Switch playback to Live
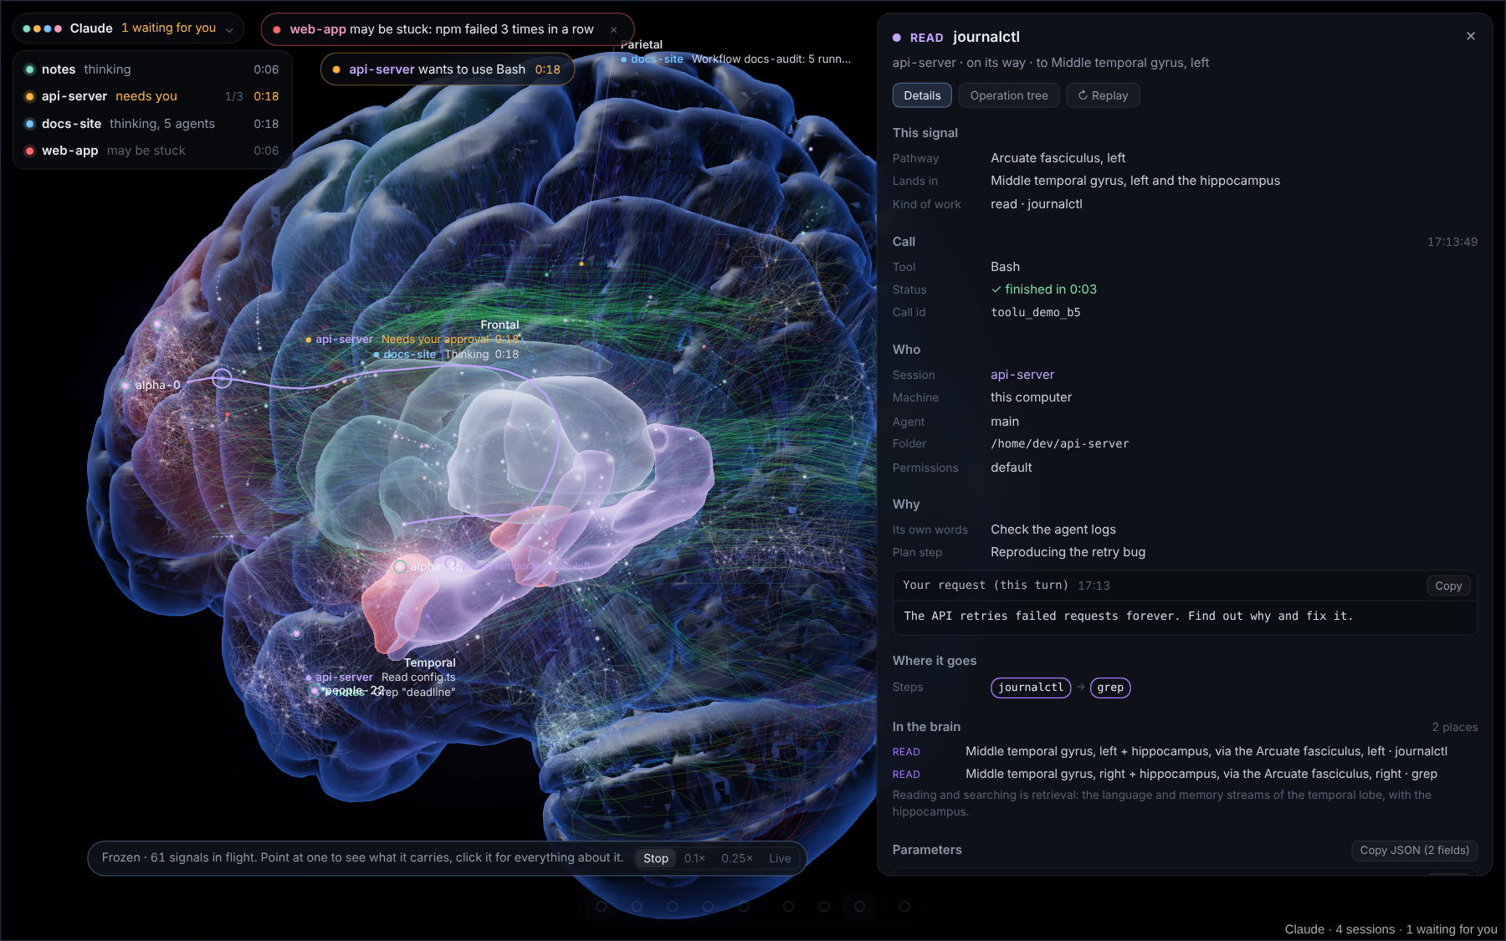 pos(780,858)
